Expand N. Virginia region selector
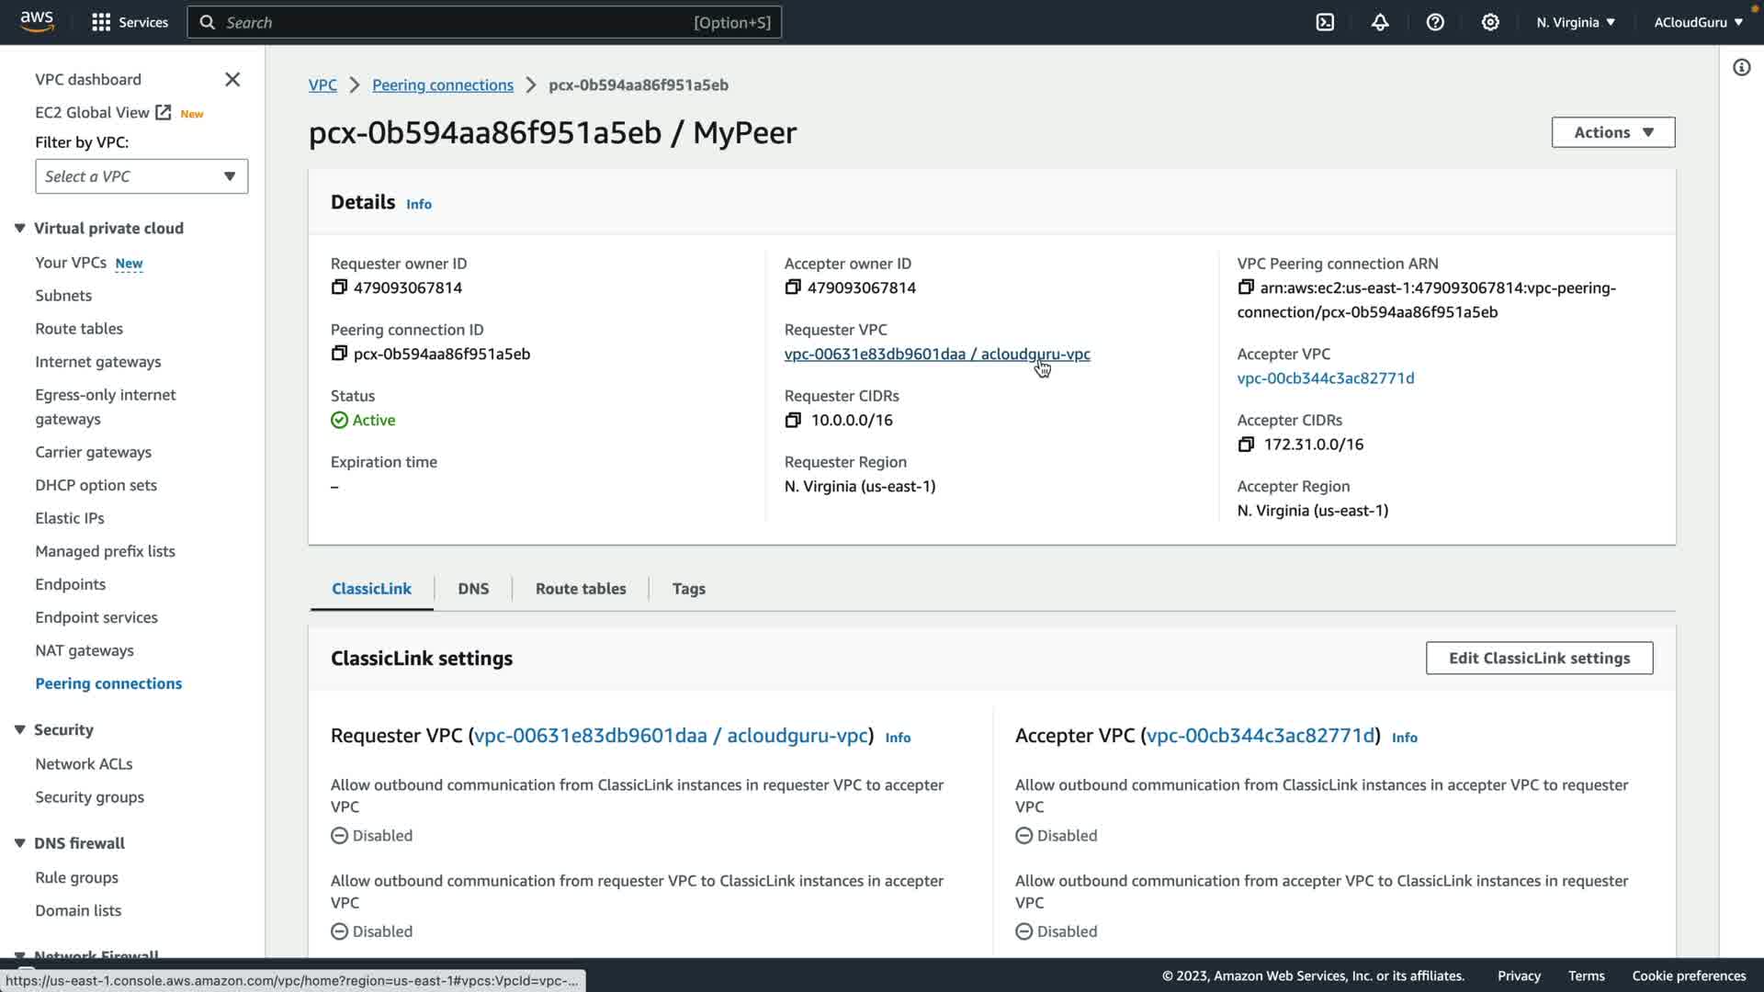Screen dimensions: 1764x992 point(1575,22)
